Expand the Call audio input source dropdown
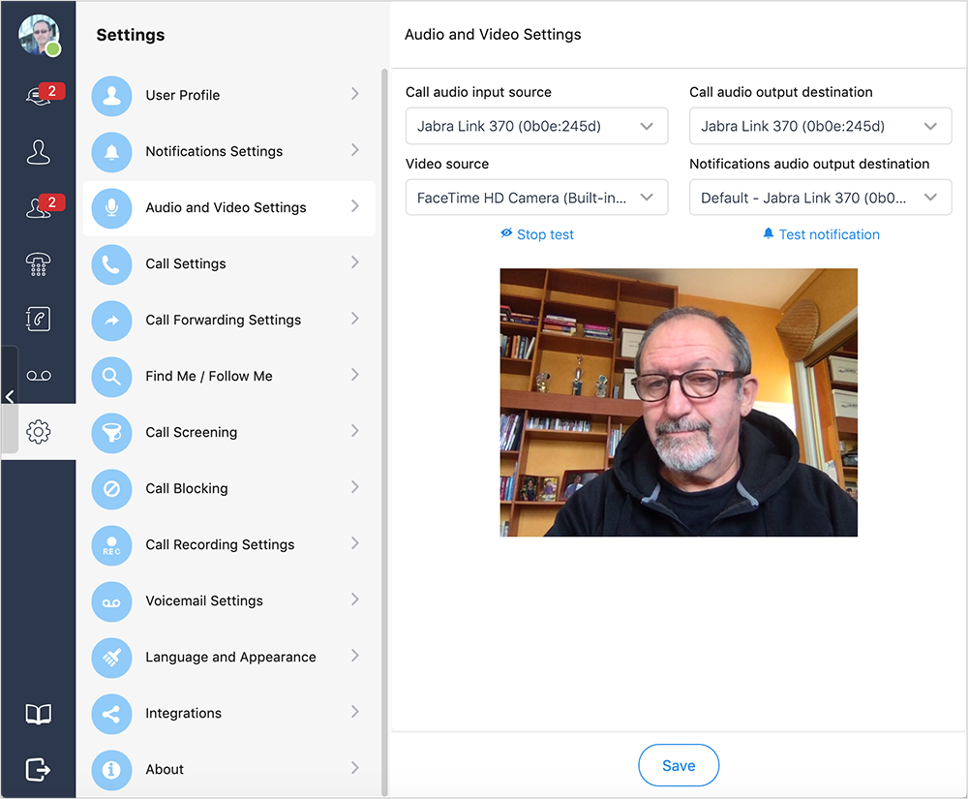 click(x=536, y=126)
